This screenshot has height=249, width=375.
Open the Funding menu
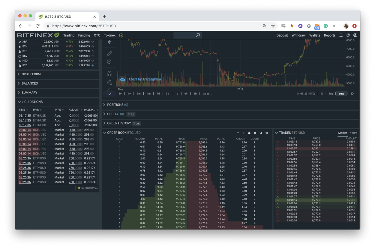pyautogui.click(x=84, y=35)
